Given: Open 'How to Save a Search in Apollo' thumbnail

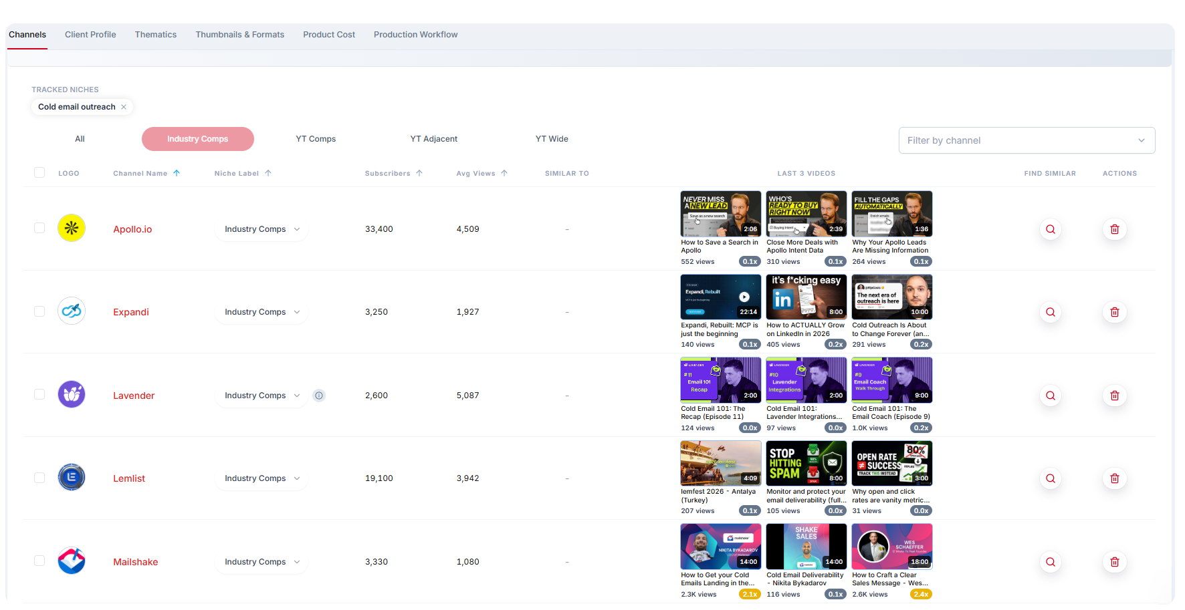Looking at the screenshot, I should 720,214.
